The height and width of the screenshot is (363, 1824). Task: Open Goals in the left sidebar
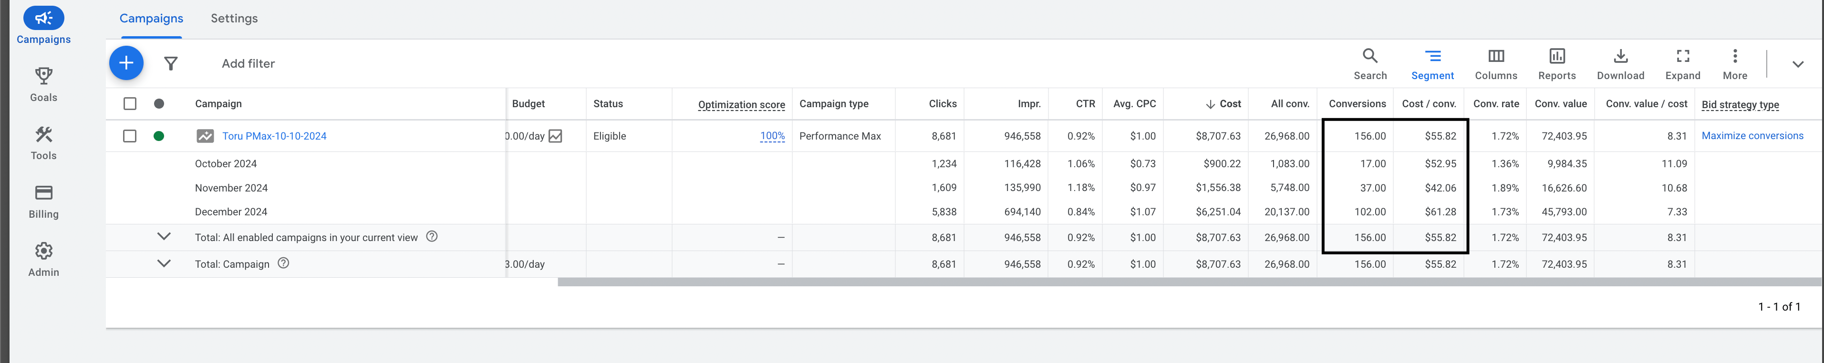pyautogui.click(x=43, y=84)
